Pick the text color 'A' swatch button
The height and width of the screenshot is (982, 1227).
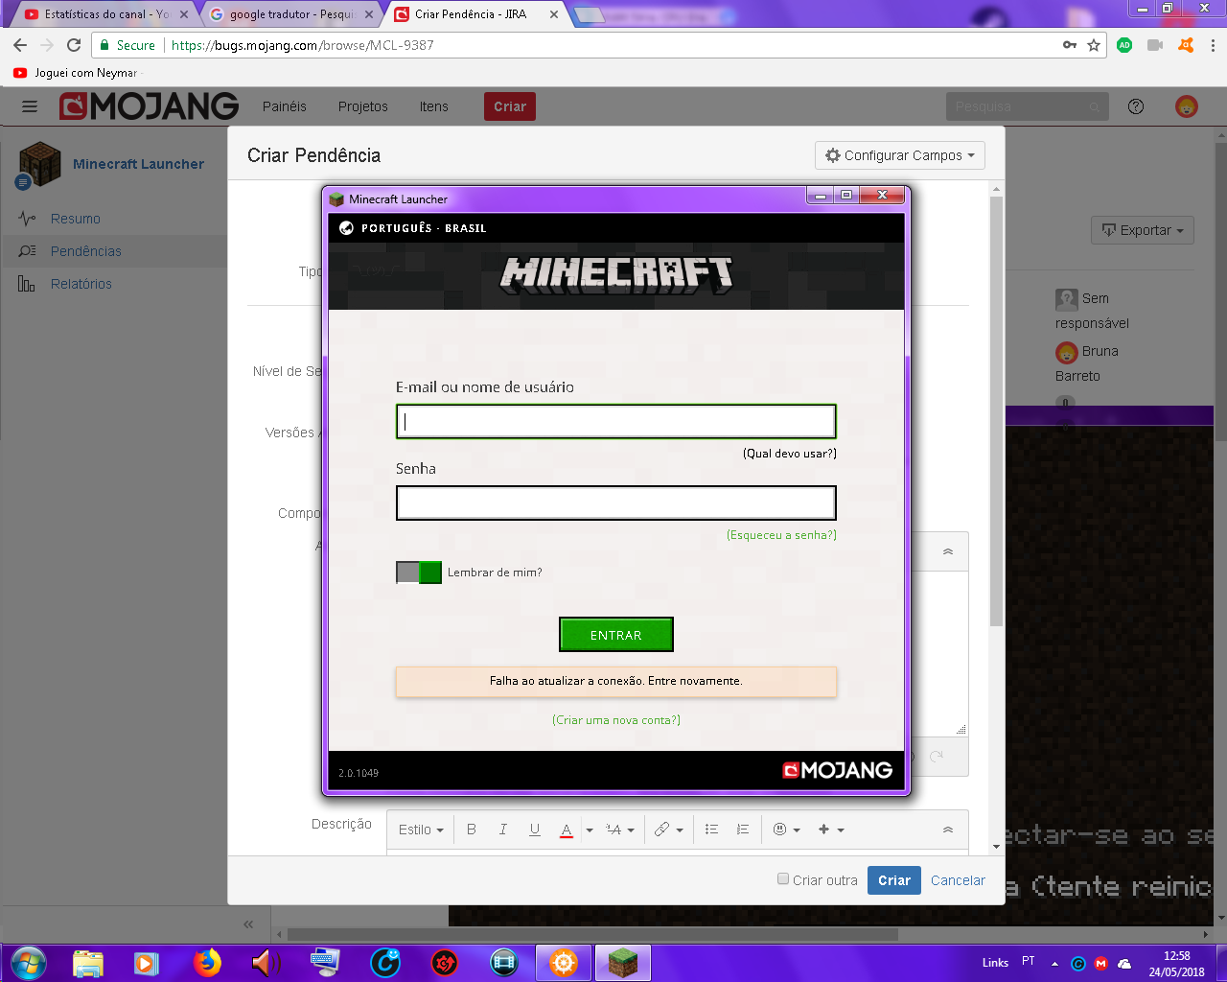[x=567, y=830]
